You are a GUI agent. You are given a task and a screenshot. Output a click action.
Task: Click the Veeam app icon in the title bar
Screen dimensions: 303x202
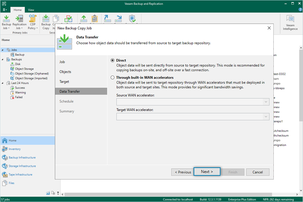coord(4,3)
